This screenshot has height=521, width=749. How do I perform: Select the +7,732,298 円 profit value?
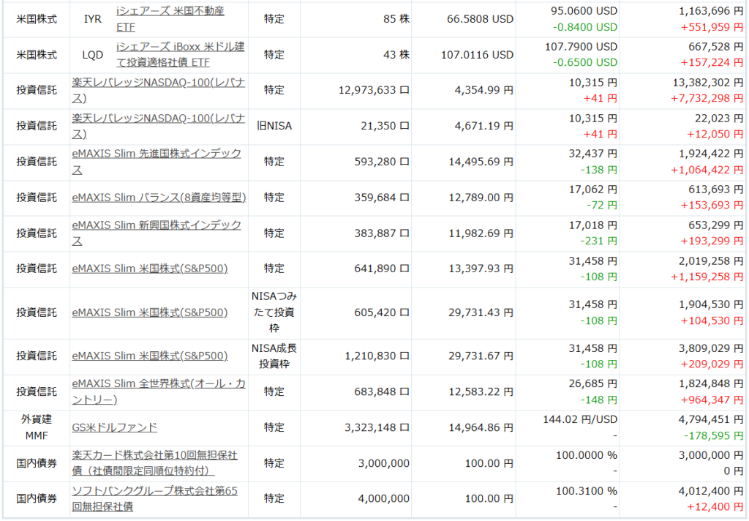point(707,99)
